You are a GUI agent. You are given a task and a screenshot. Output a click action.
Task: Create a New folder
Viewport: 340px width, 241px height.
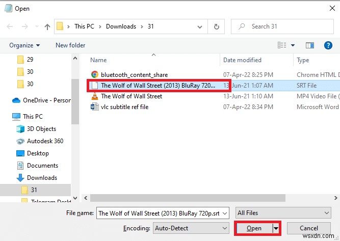[70, 45]
